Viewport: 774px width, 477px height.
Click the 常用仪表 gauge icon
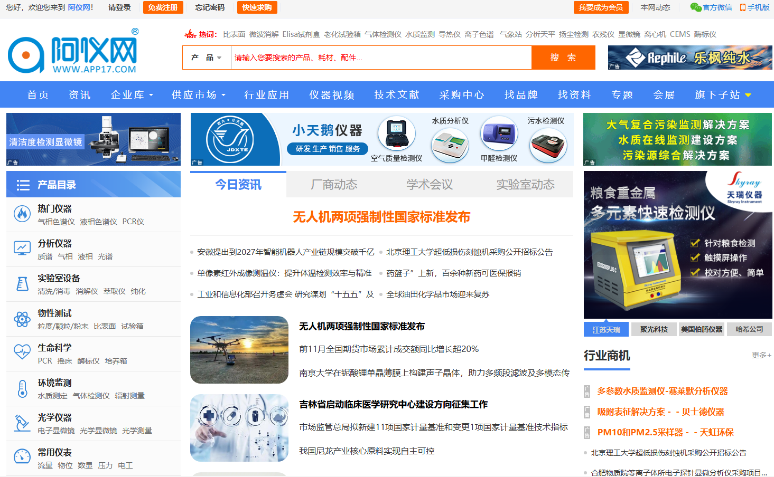tap(22, 456)
